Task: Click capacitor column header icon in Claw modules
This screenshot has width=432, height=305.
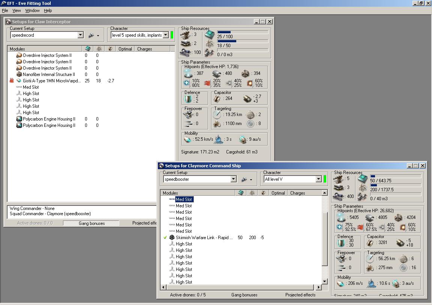Action: click(x=110, y=49)
